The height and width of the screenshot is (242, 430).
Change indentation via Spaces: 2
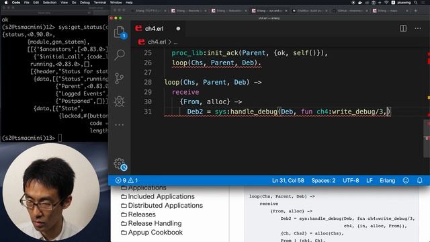(x=323, y=180)
